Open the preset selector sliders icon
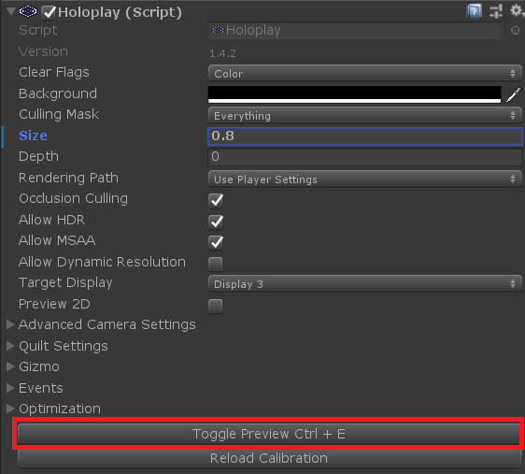This screenshot has width=525, height=474. (495, 10)
